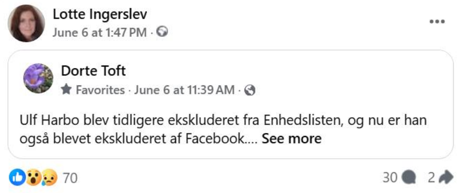Open the three-dot post options menu
Viewport: 460px width, 193px height.
click(437, 21)
